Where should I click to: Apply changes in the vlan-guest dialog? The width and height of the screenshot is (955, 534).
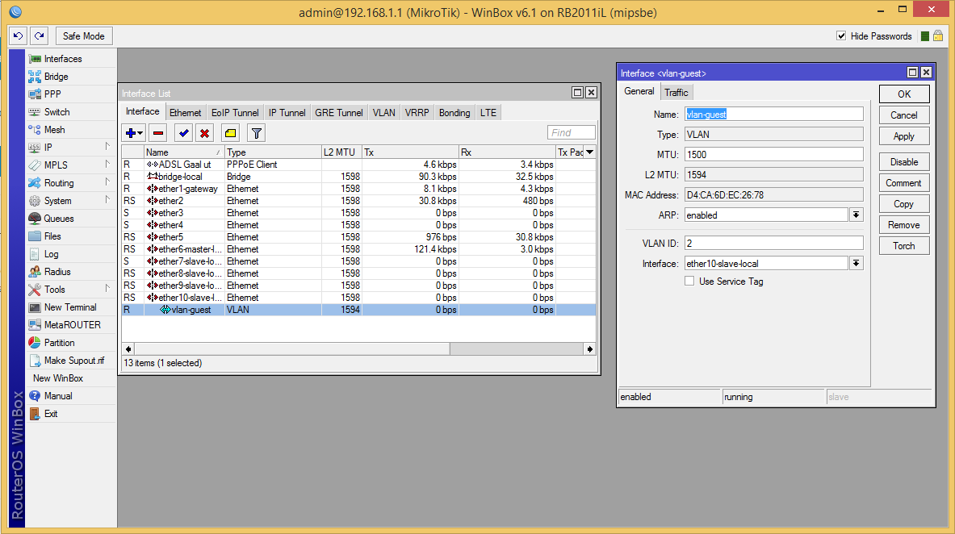[x=903, y=136]
